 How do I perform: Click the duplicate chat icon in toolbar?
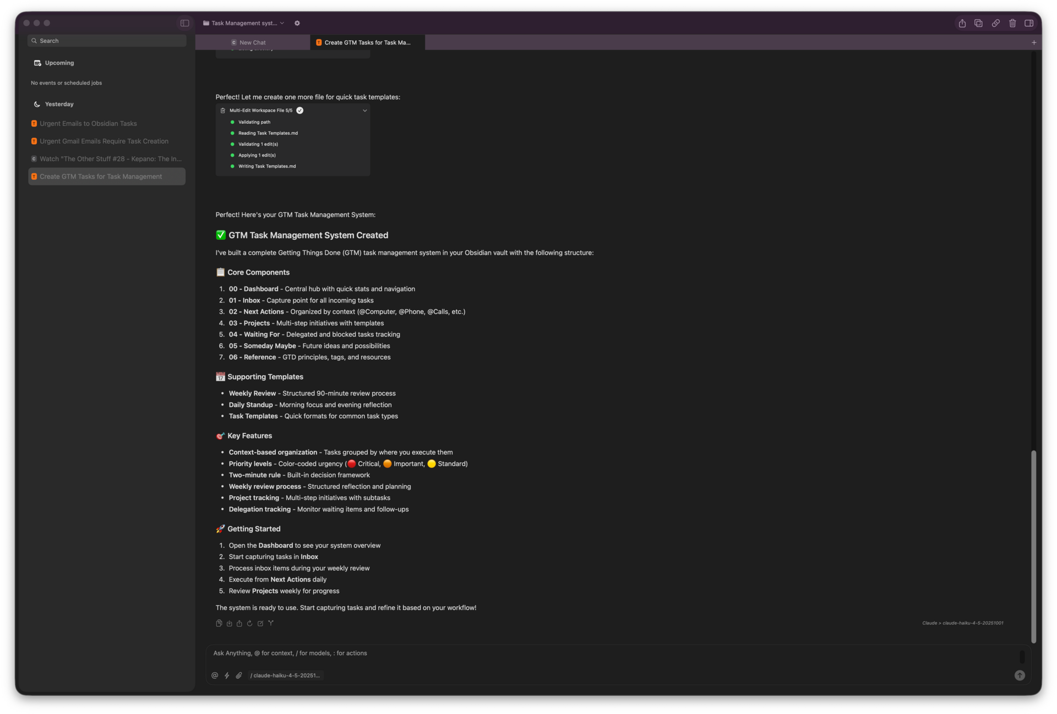(978, 23)
